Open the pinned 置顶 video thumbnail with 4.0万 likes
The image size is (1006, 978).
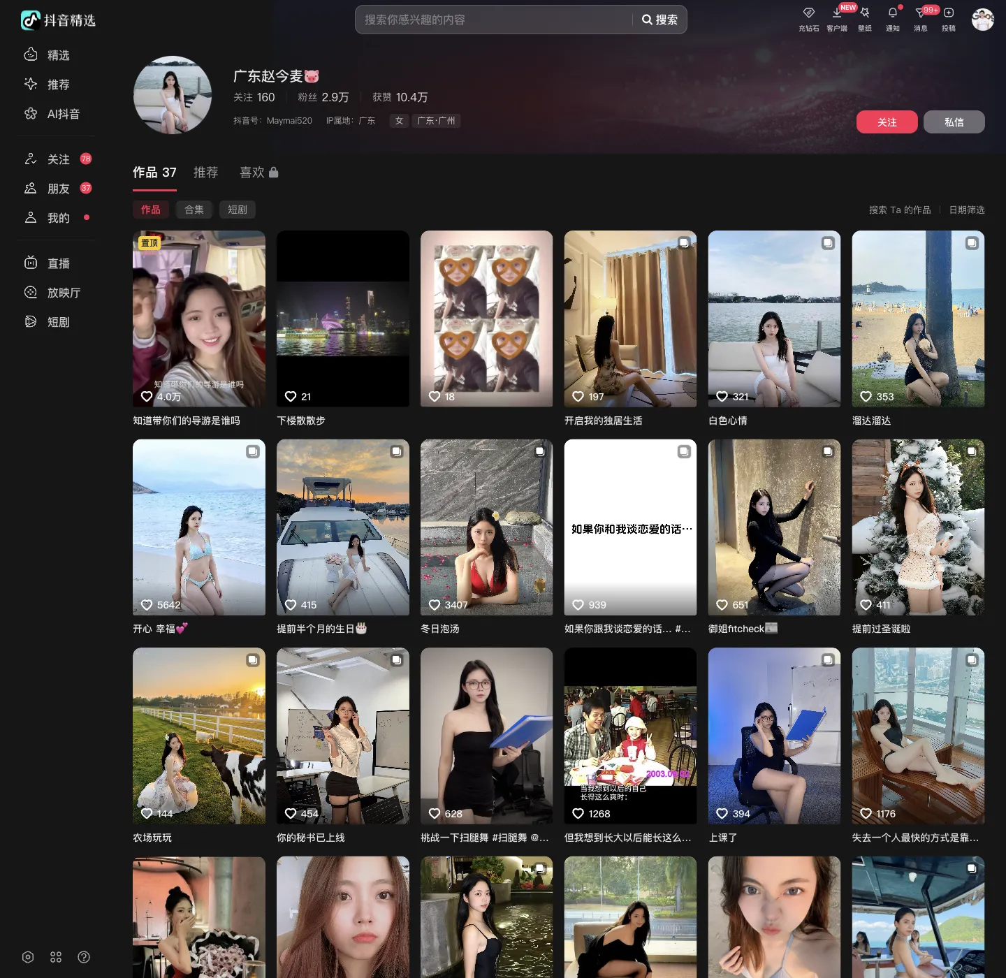[x=199, y=319]
